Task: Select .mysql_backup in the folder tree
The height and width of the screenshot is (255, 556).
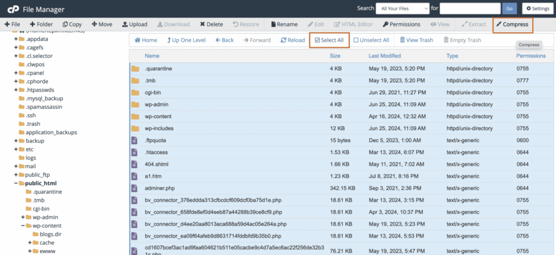Action: (x=45, y=99)
